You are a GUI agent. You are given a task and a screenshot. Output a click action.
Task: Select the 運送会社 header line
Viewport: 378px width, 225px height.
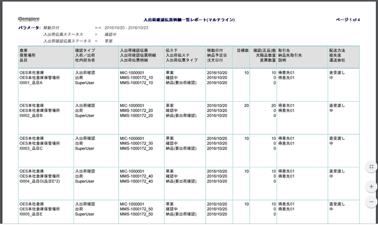tap(337, 60)
